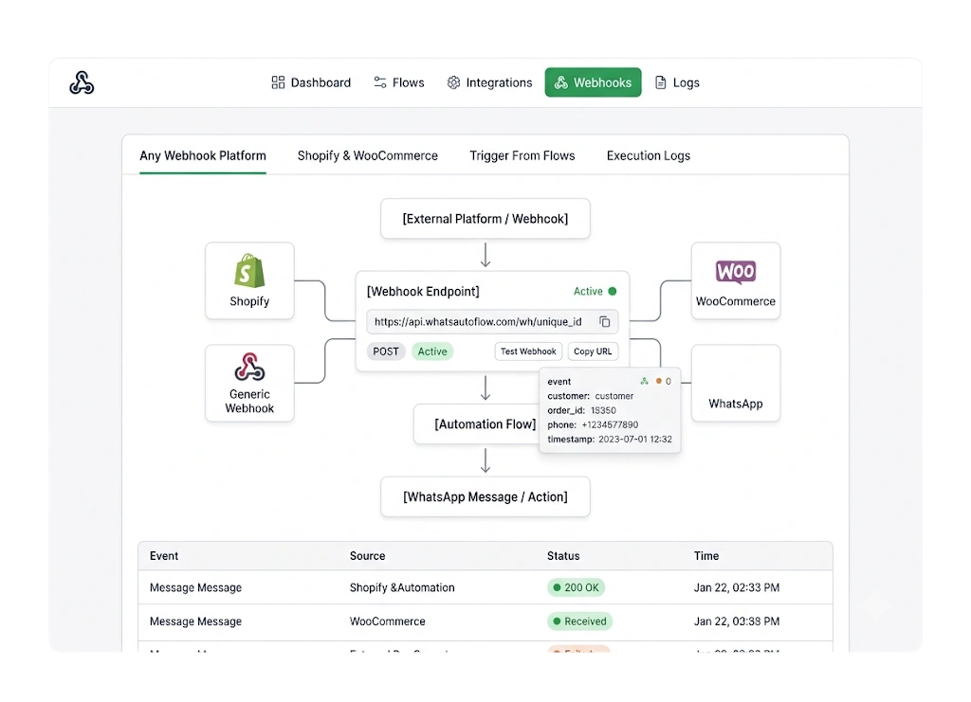Click the Received status badge

coord(579,621)
